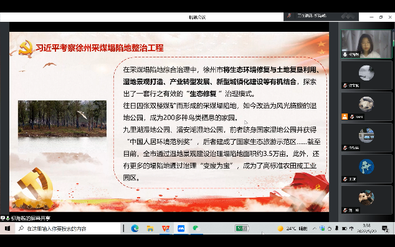Click the green battery 52% widget on taskbar

pos(242,228)
